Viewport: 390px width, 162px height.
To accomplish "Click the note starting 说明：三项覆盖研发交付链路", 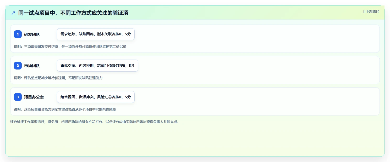I will click(x=70, y=47).
